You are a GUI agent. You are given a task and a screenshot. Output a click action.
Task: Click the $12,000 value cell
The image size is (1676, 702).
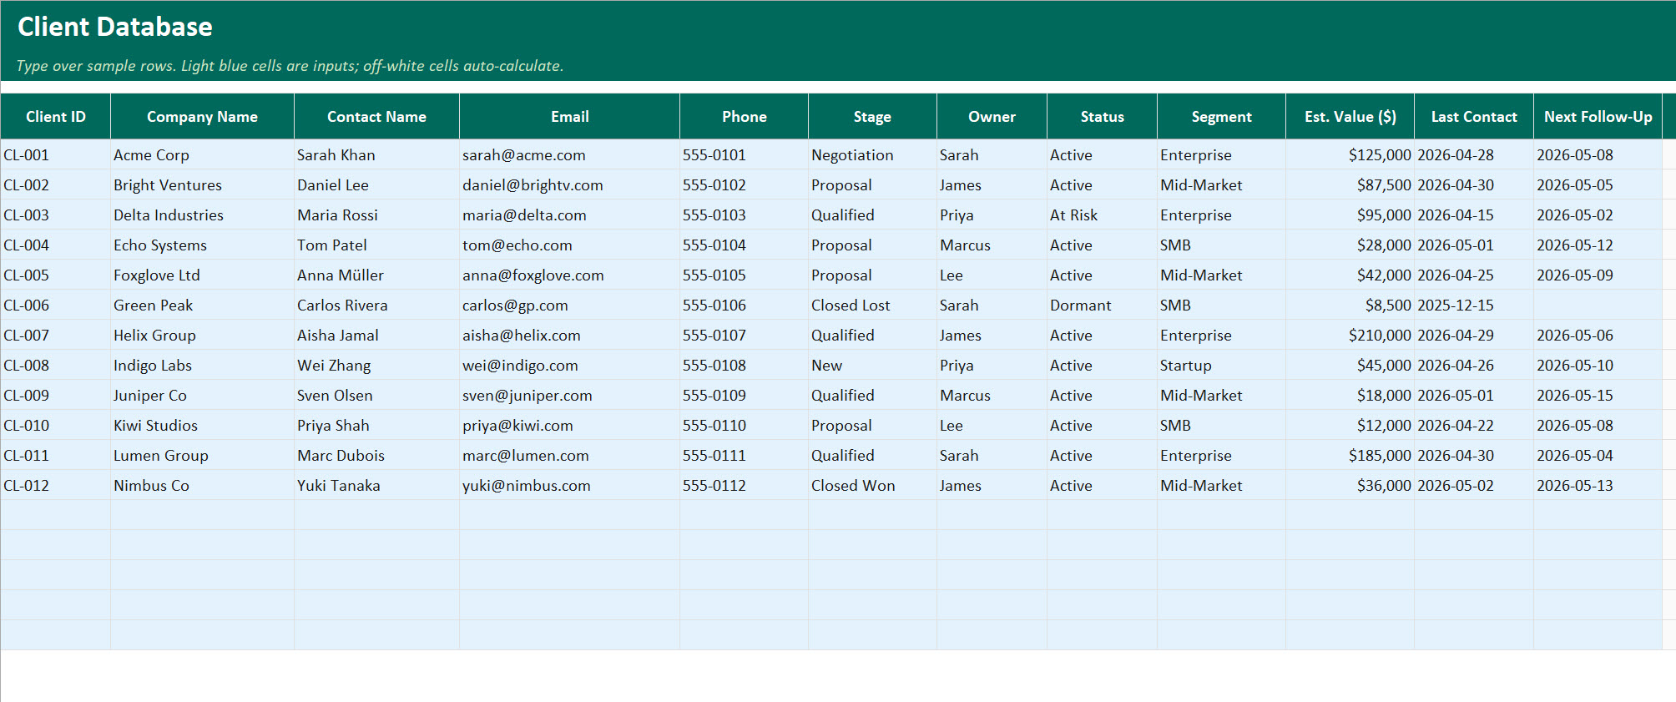(1350, 425)
